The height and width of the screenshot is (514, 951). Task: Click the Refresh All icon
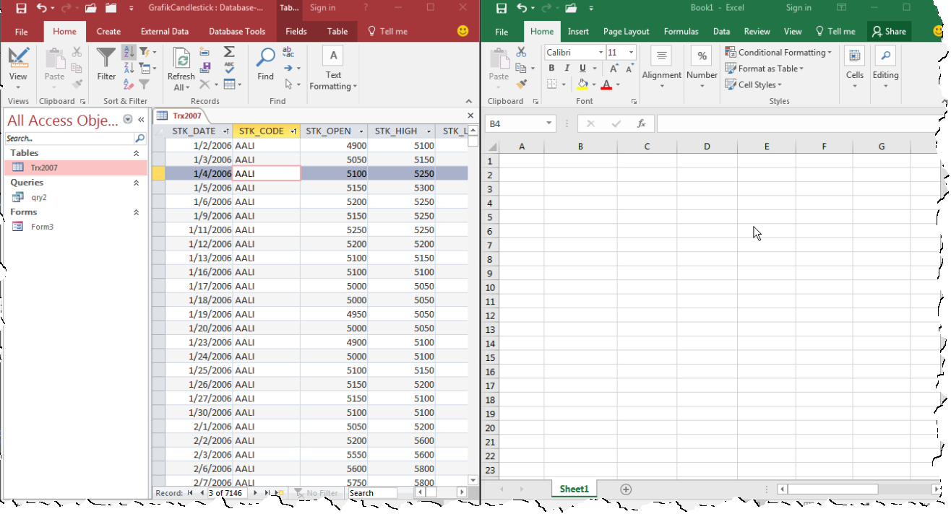(x=181, y=58)
